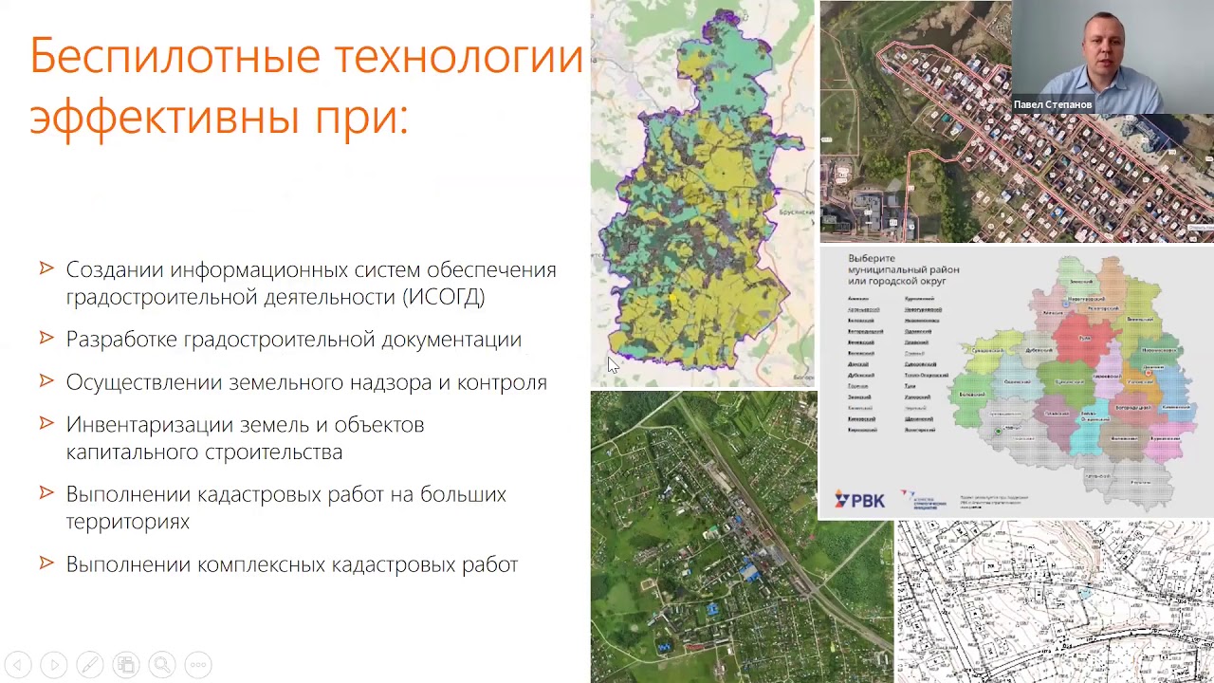
Task: Click the bullet about кадастровых работ на больших территориях
Action: point(286,508)
